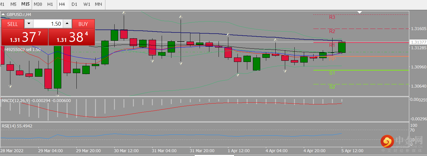
Task: Collapse the one-click trading panel triangle
Action: coord(3,14)
